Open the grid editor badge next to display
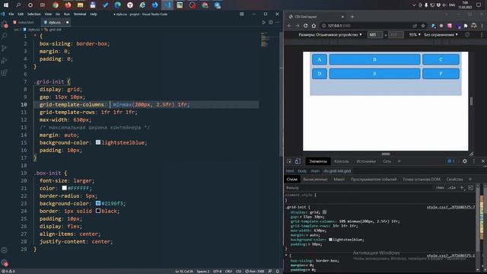 tap(325, 212)
